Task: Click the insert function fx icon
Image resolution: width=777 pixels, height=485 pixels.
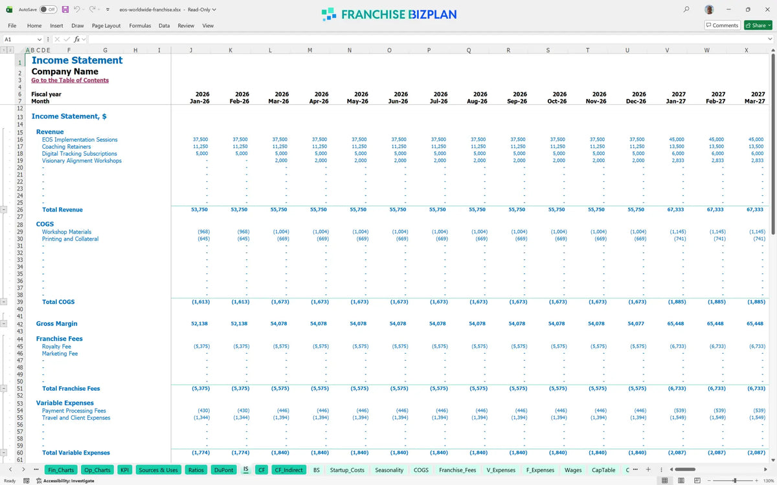Action: [76, 39]
